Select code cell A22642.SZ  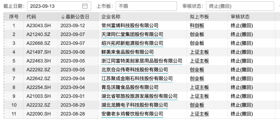click(39, 79)
